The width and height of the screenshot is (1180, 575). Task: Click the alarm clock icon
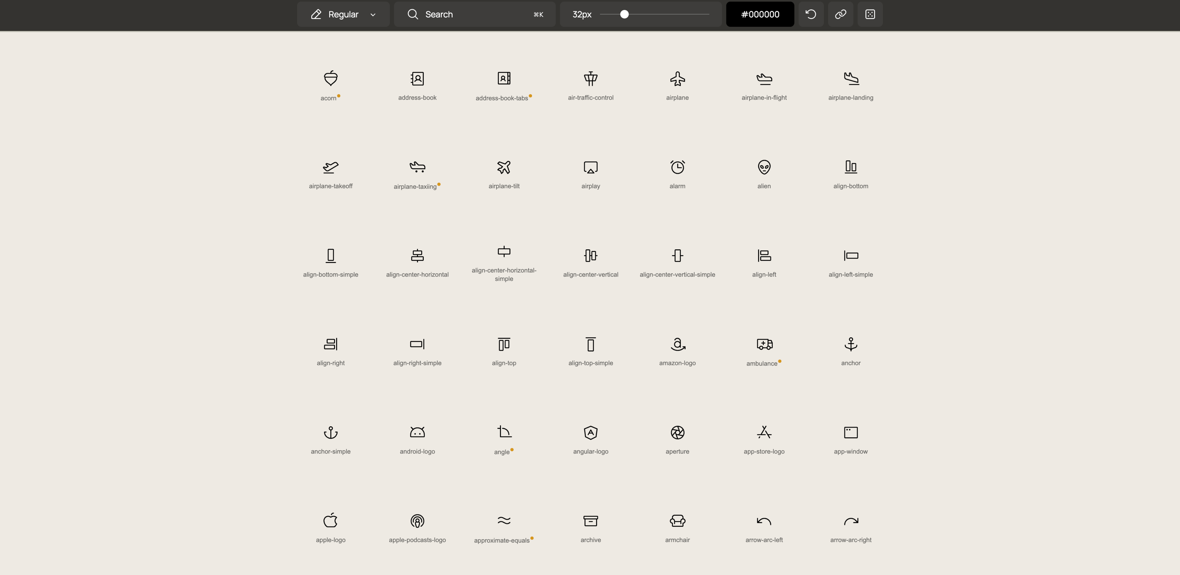coord(678,167)
